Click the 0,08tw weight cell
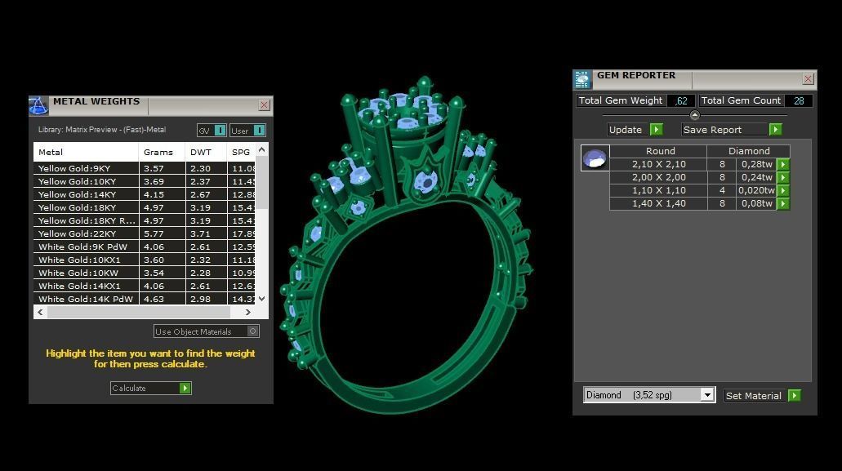The height and width of the screenshot is (471, 842). pos(756,203)
